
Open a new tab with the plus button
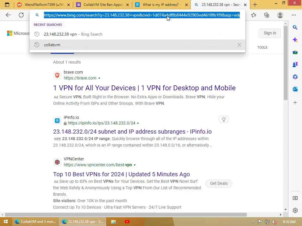[x=255, y=5]
